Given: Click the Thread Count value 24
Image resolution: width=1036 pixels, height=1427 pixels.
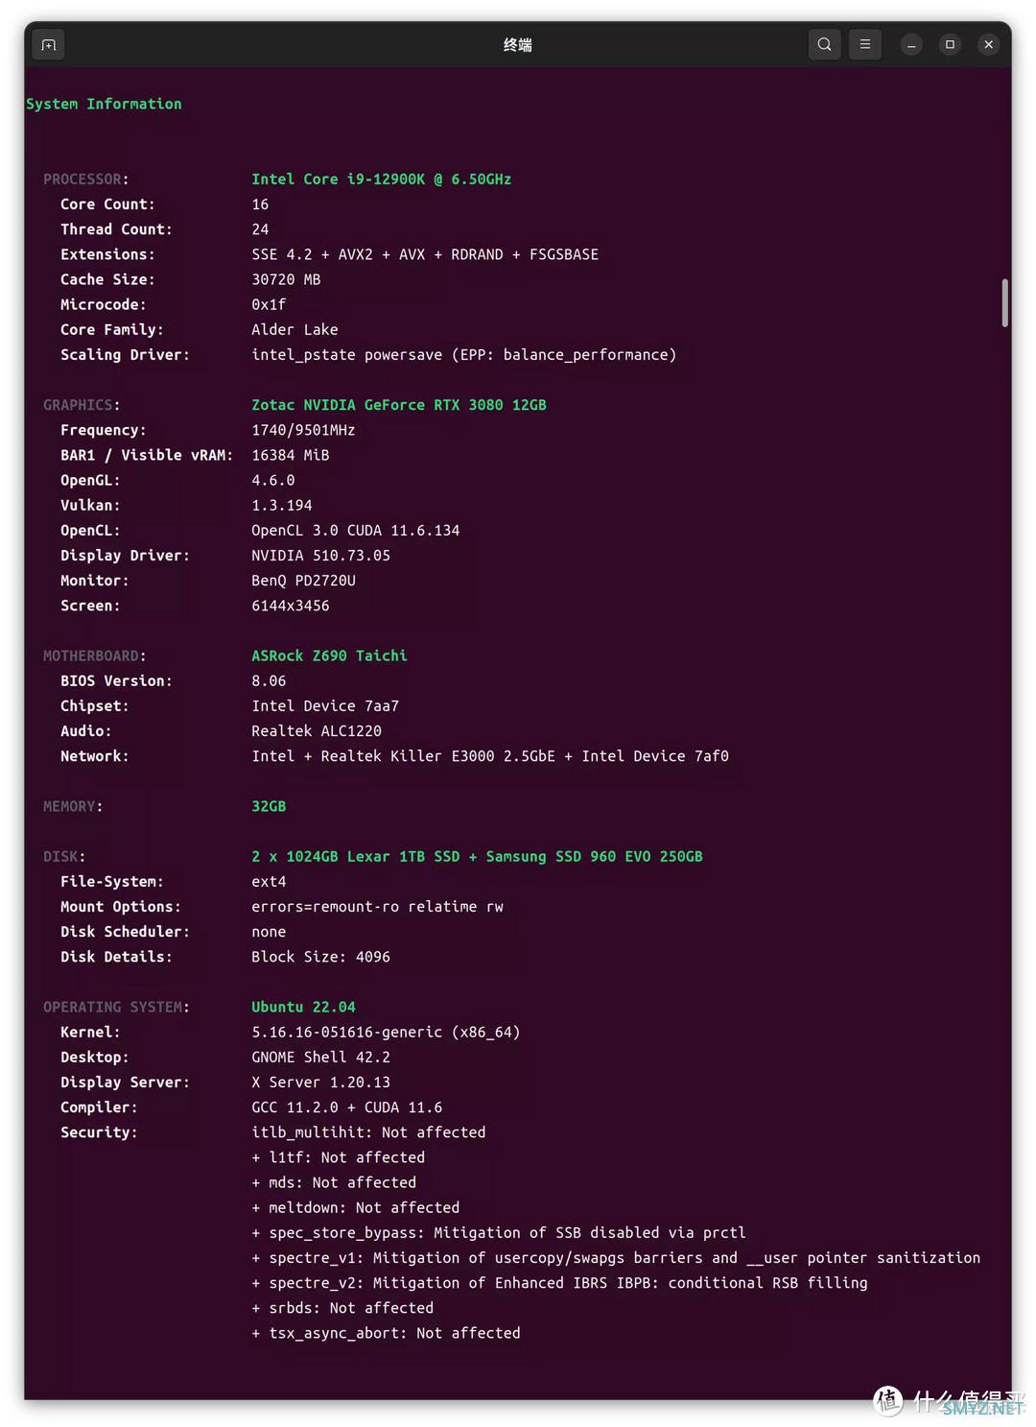Looking at the screenshot, I should coord(260,229).
